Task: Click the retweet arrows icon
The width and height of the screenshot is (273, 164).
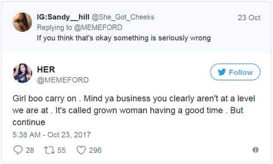Action: pos(49,150)
